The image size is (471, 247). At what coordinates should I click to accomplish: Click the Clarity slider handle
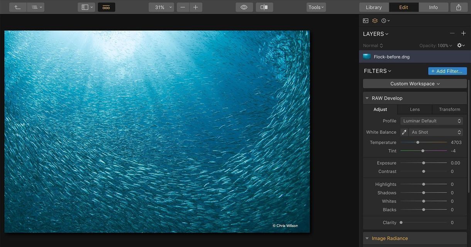401,222
